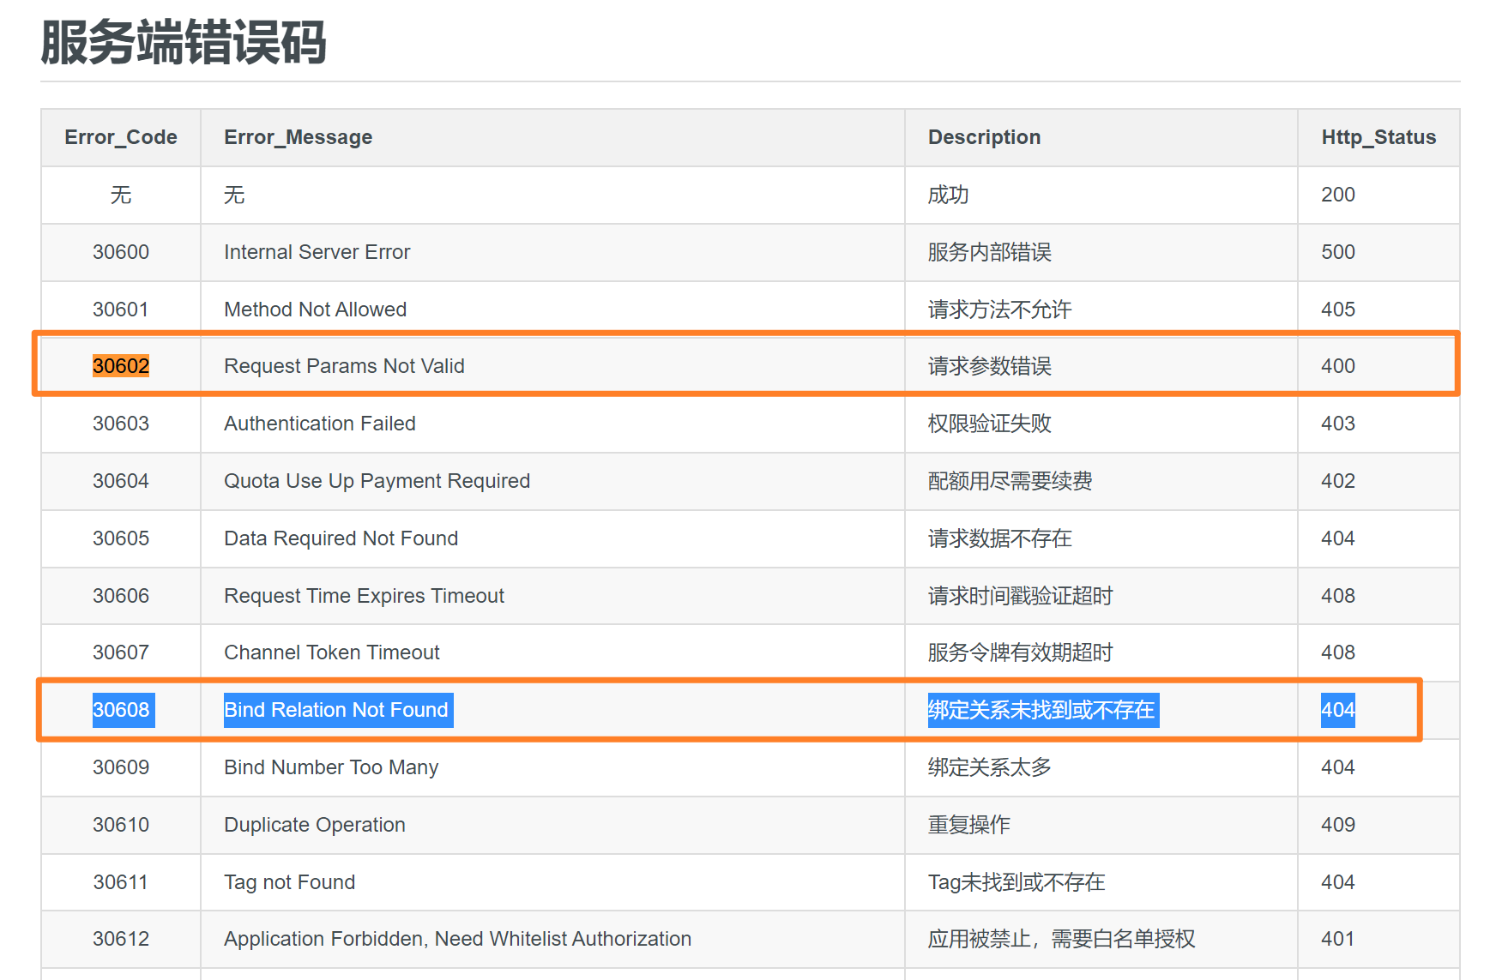Viewport: 1490px width, 980px height.
Task: Click the "Bind Relation Not Found" message
Action: [x=336, y=710]
